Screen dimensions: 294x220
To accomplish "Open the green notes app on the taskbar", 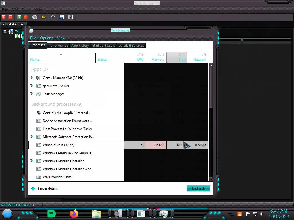I will click(x=51, y=214).
